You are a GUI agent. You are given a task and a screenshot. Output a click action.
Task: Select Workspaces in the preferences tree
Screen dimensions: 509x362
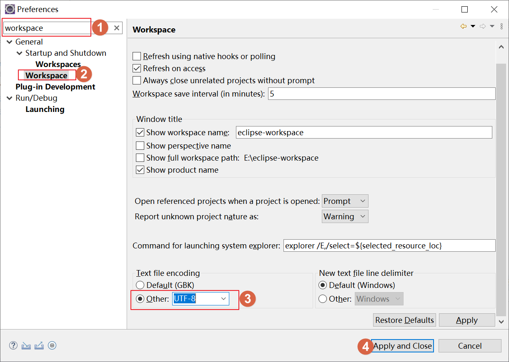point(58,64)
